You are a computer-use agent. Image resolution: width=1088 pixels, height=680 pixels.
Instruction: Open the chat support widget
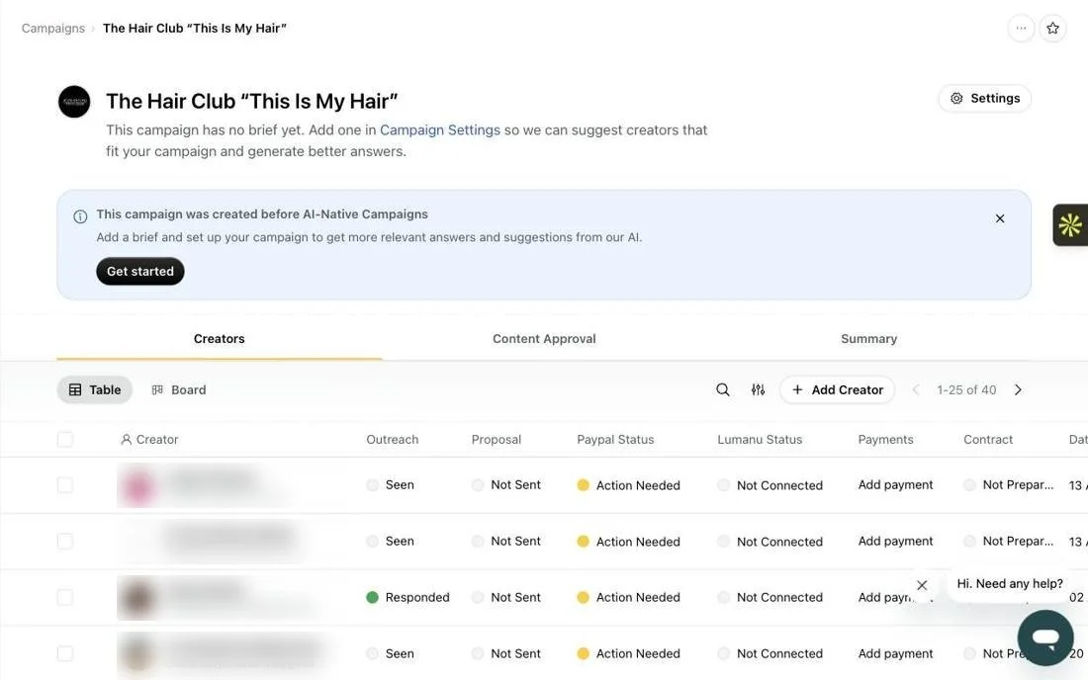click(1045, 637)
